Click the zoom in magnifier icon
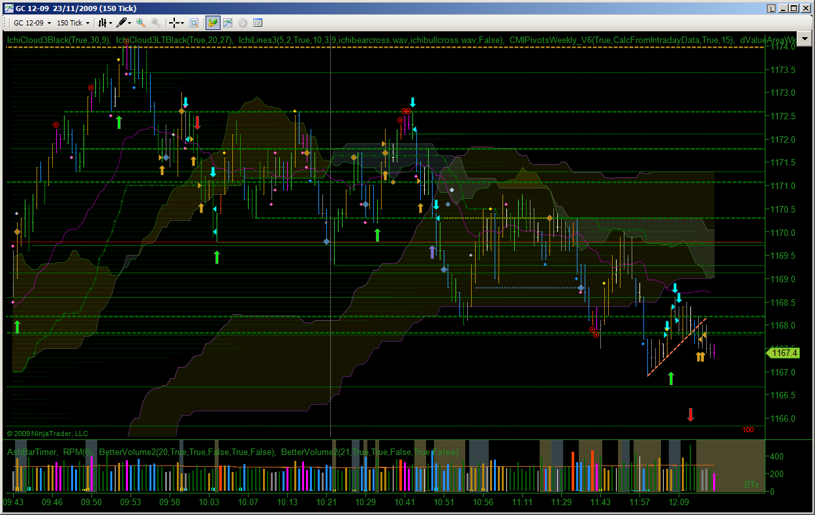815x515 pixels. coord(141,23)
